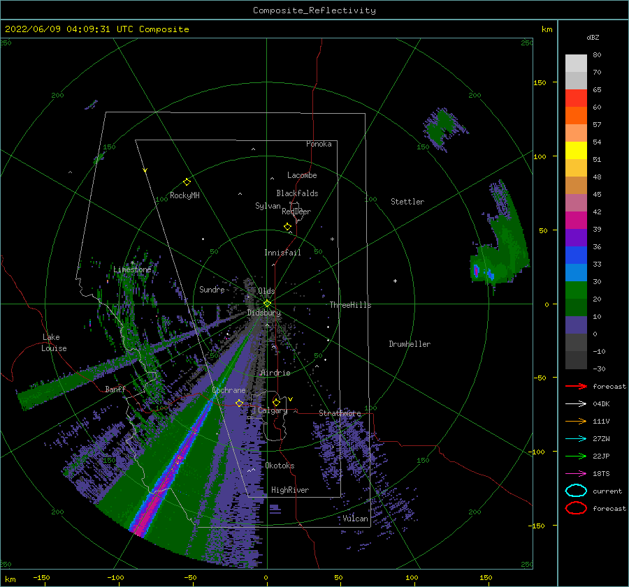The height and width of the screenshot is (587, 629).
Task: Select the orange 111V arrow icon
Action: 576,421
